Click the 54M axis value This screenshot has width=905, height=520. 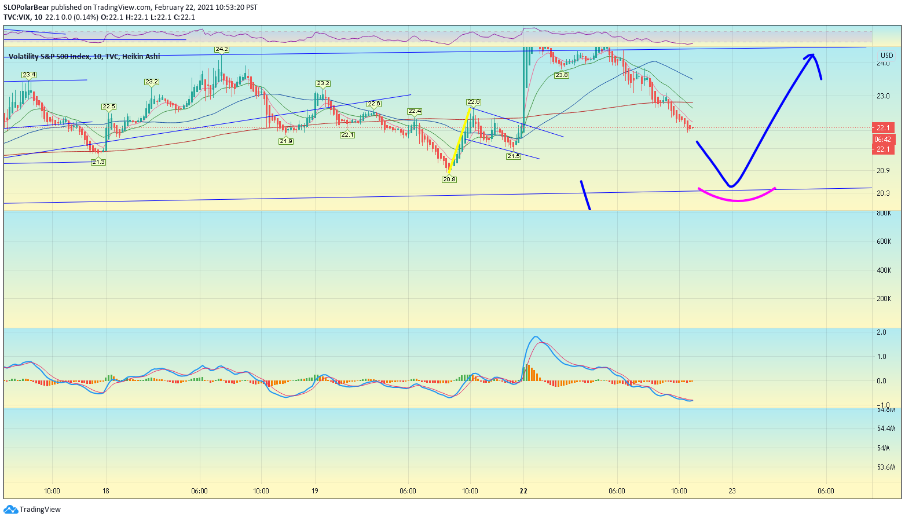[x=883, y=448]
